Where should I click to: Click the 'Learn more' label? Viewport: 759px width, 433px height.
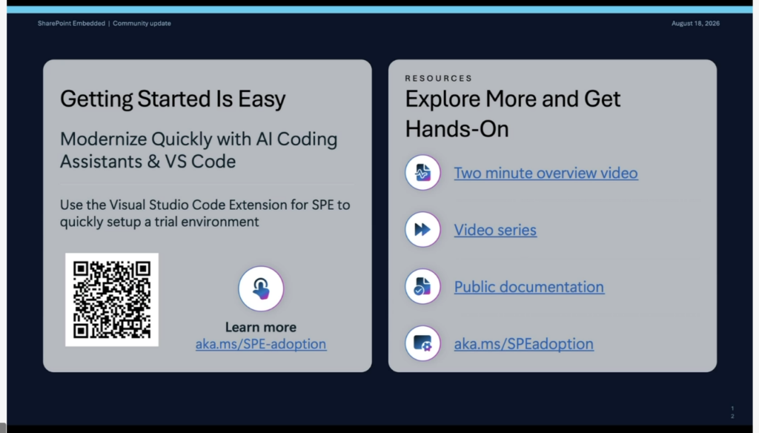[x=261, y=328]
